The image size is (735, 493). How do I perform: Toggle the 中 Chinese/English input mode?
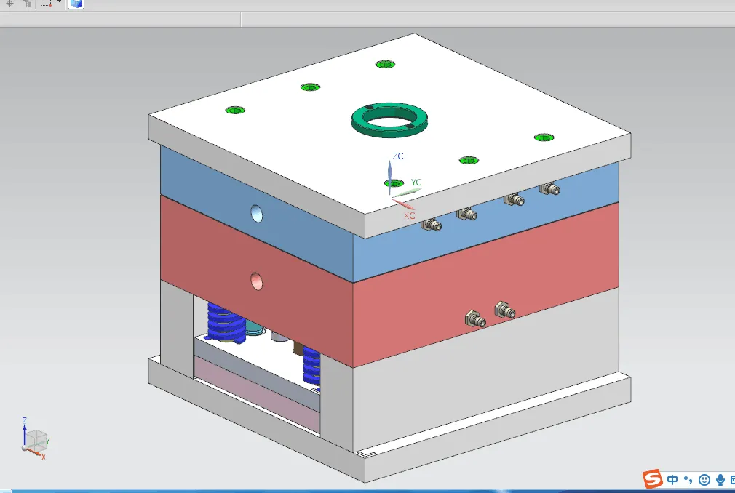tap(672, 479)
